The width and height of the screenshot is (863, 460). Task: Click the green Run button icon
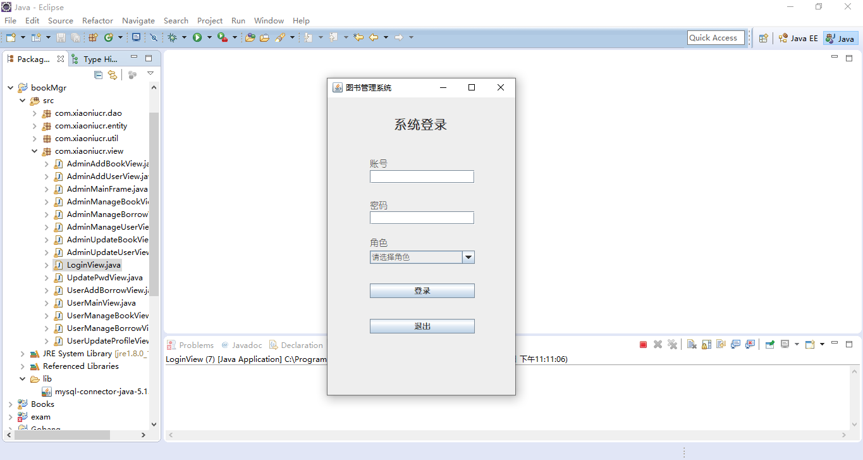tap(197, 37)
